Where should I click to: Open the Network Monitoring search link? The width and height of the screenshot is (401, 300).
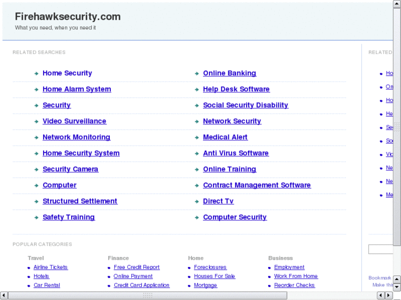tap(76, 137)
